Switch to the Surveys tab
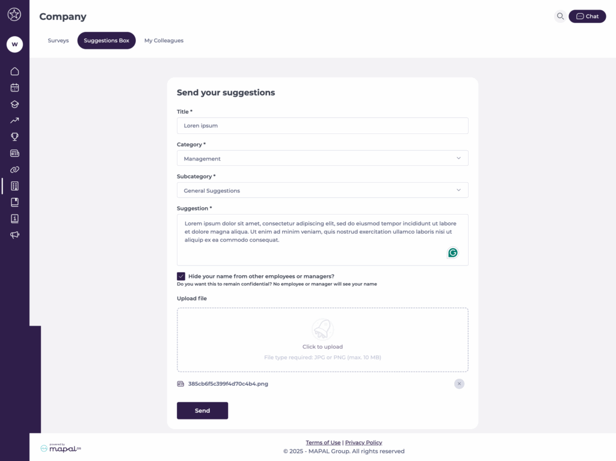The width and height of the screenshot is (616, 461). tap(58, 41)
